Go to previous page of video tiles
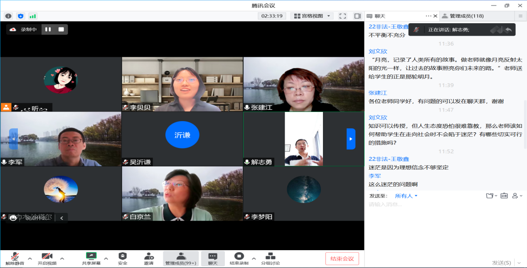Viewport: 527px width, 268px height. [x=13, y=139]
